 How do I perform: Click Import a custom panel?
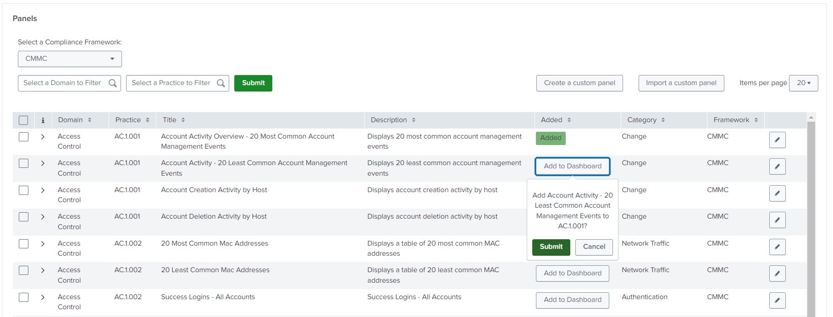click(681, 83)
